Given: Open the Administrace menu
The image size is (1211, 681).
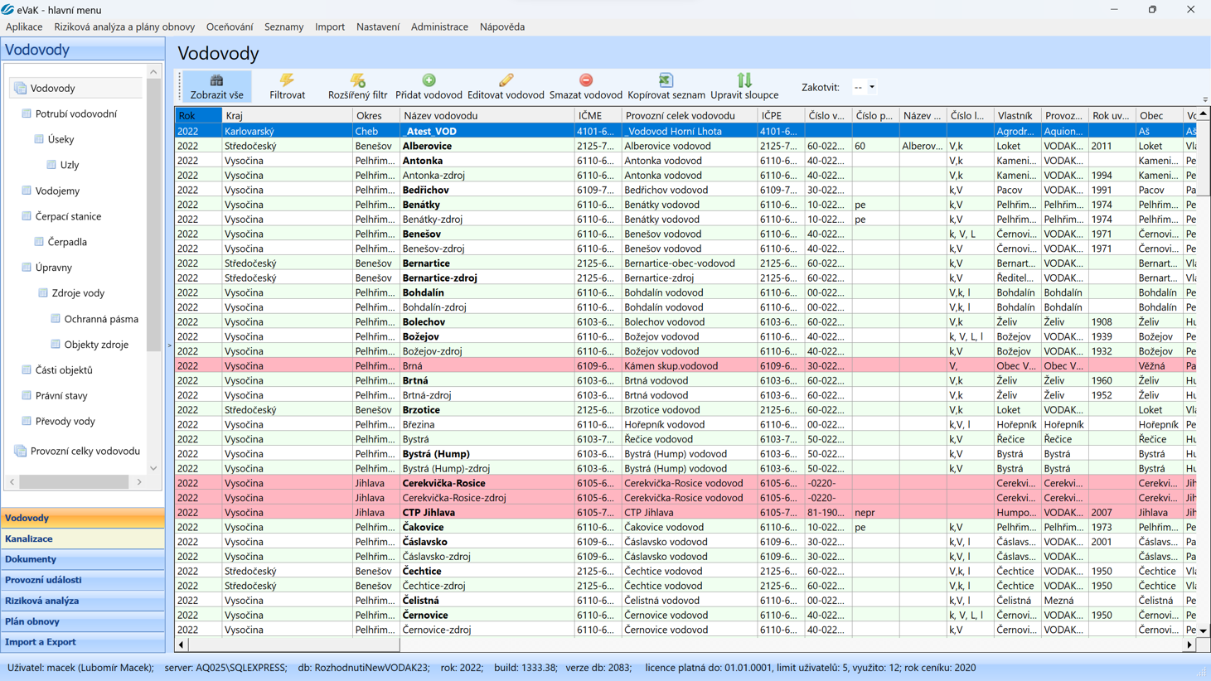Looking at the screenshot, I should 439,27.
